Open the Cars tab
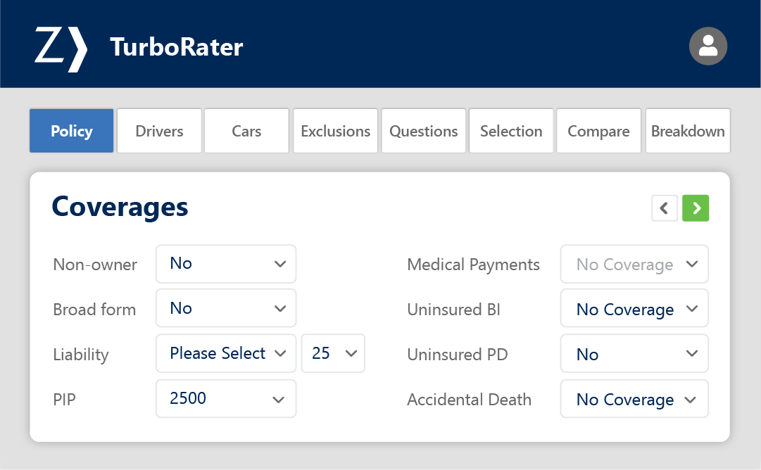Image resolution: width=761 pixels, height=470 pixels. pos(246,130)
